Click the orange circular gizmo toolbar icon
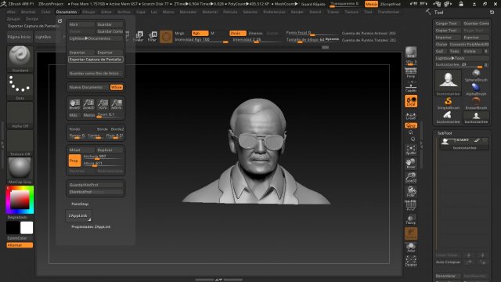The width and height of the screenshot is (501, 282). (166, 37)
